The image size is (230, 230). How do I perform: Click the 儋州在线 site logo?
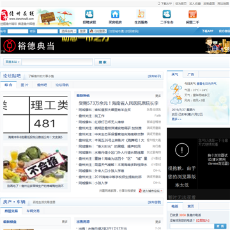pos(17,15)
